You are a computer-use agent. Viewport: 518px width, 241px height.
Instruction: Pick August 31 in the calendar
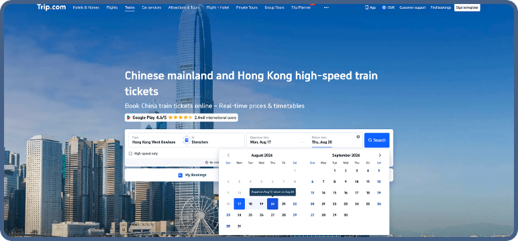click(x=239, y=226)
